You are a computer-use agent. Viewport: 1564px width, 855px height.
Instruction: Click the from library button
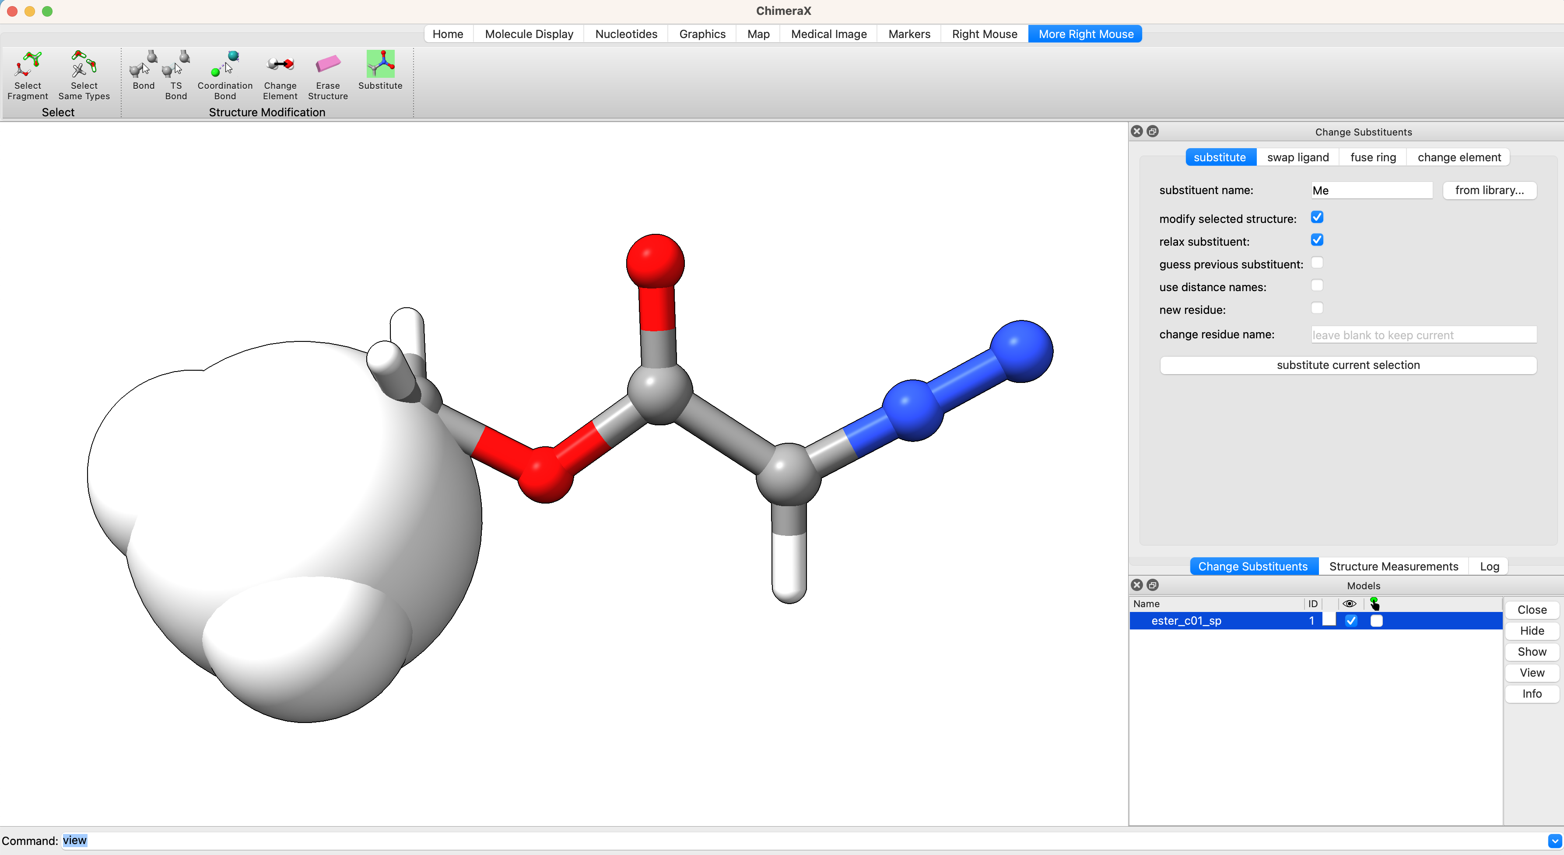[1489, 190]
